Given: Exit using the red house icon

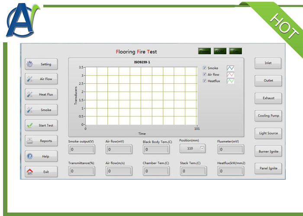Looking at the screenshot, I should [30, 172].
